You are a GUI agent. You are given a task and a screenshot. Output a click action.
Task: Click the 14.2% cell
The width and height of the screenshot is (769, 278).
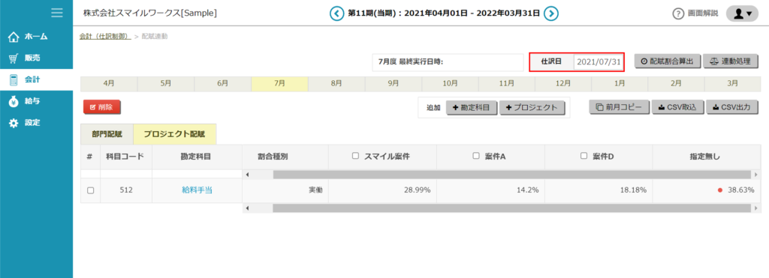pos(490,190)
